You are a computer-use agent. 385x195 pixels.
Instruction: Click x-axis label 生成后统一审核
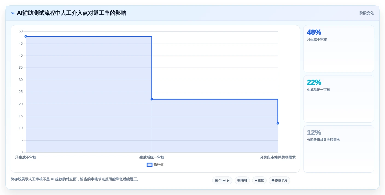(x=152, y=157)
